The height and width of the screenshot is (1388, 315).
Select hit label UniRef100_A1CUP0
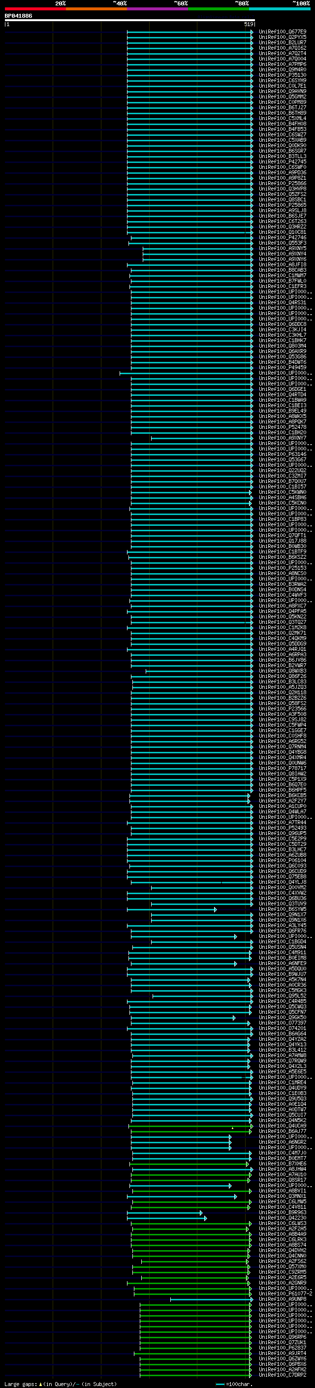(x=283, y=807)
